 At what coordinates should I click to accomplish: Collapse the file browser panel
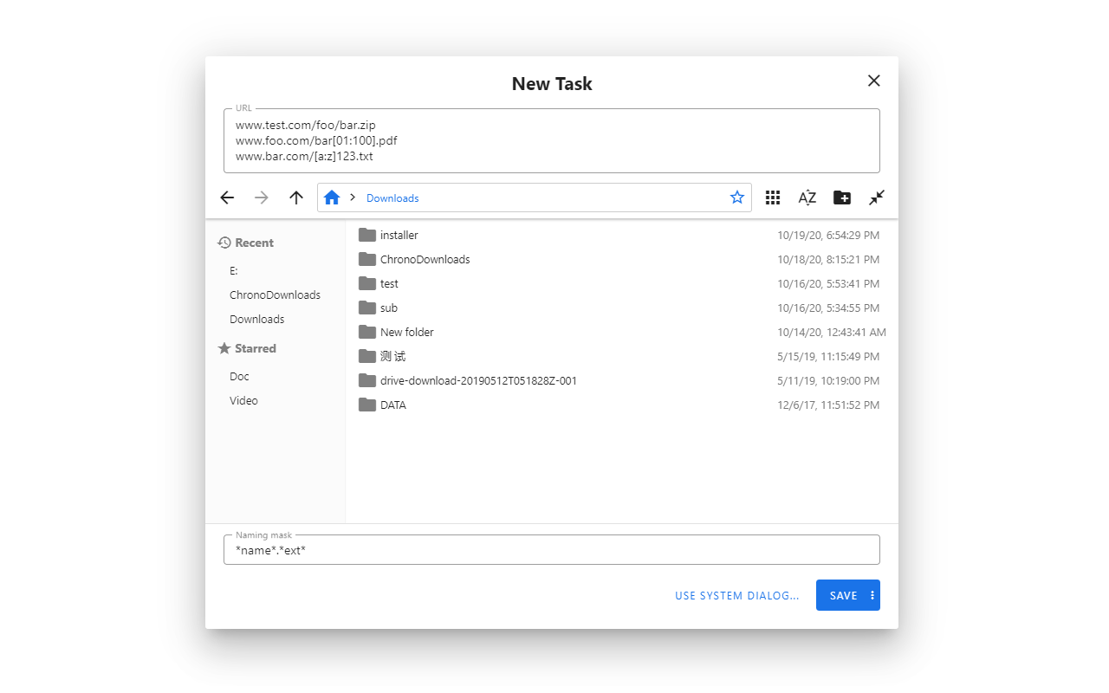tap(877, 198)
